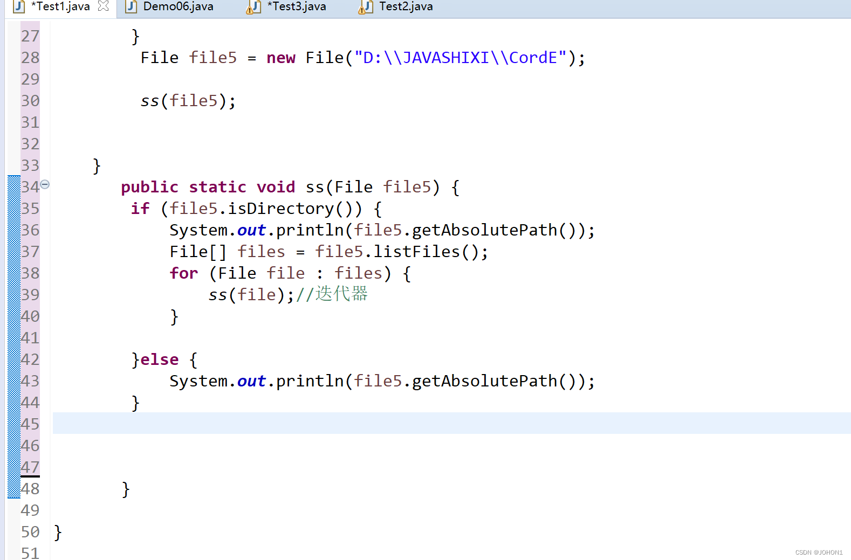Click the Test2.java warning file icon
This screenshot has width=851, height=560.
pos(366,7)
